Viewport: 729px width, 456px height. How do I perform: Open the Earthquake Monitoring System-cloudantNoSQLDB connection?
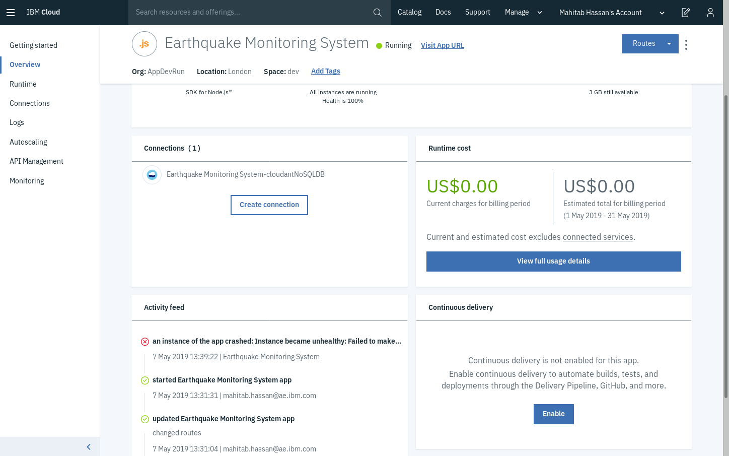pos(246,174)
